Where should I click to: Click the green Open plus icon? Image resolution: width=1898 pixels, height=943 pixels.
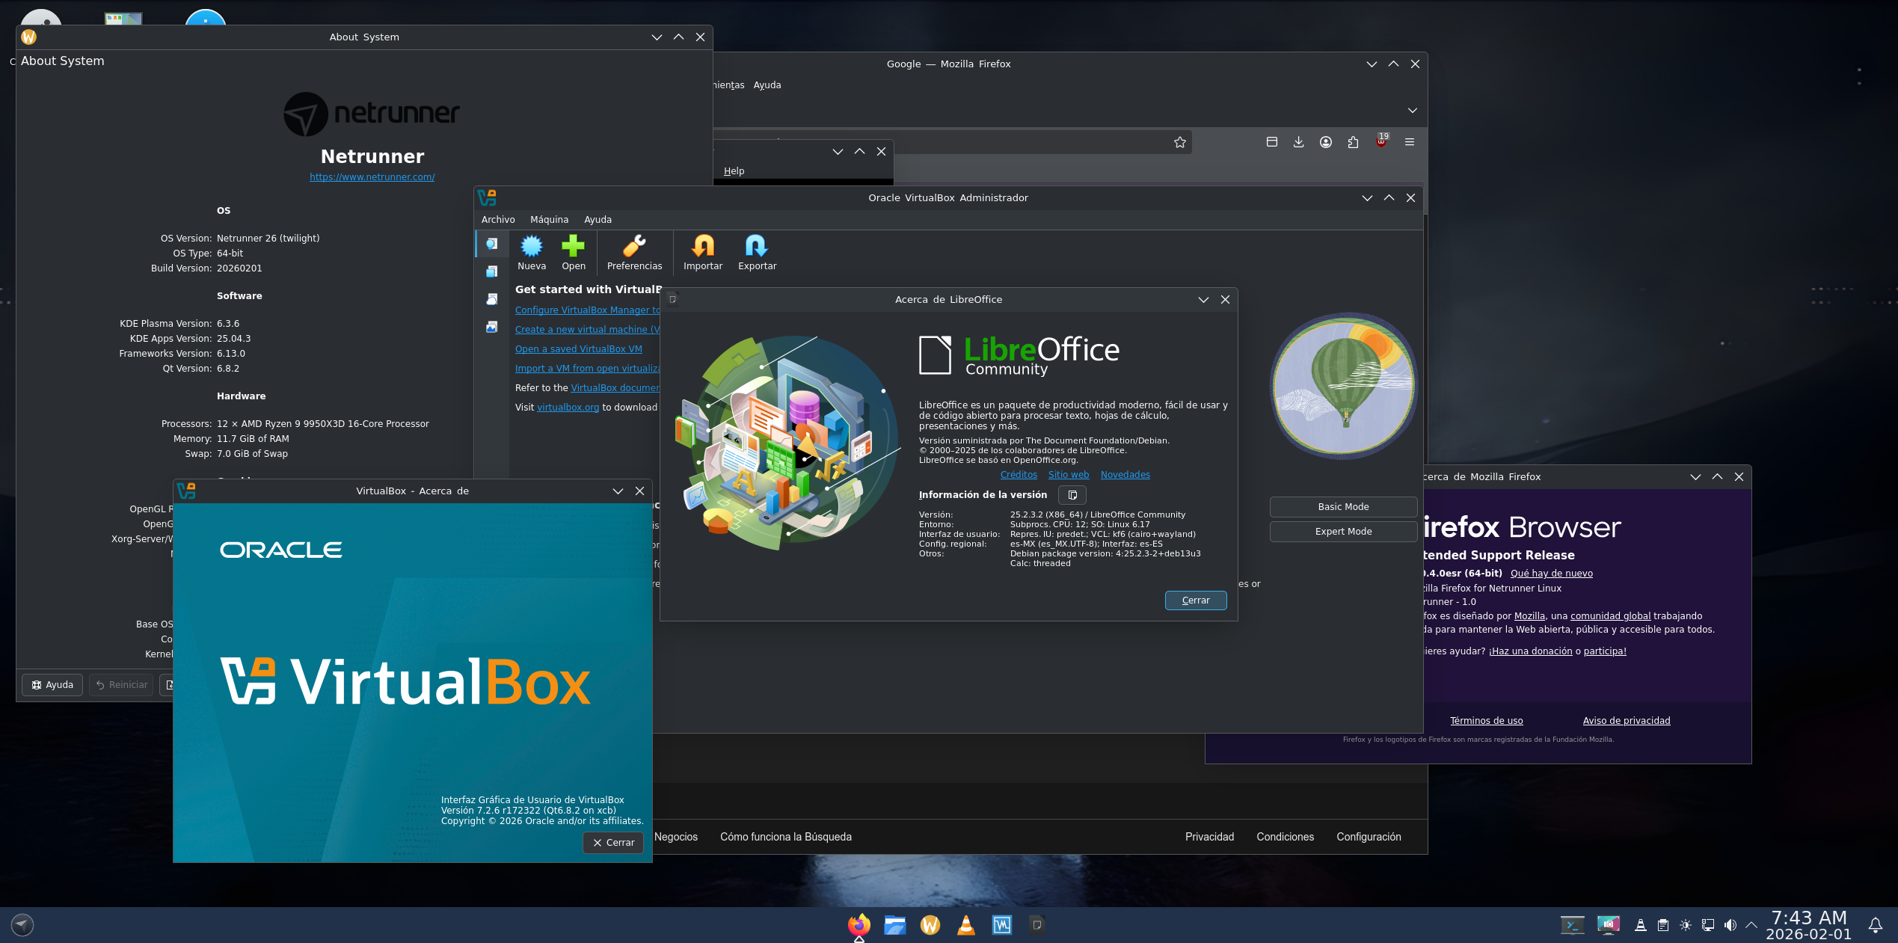[573, 246]
